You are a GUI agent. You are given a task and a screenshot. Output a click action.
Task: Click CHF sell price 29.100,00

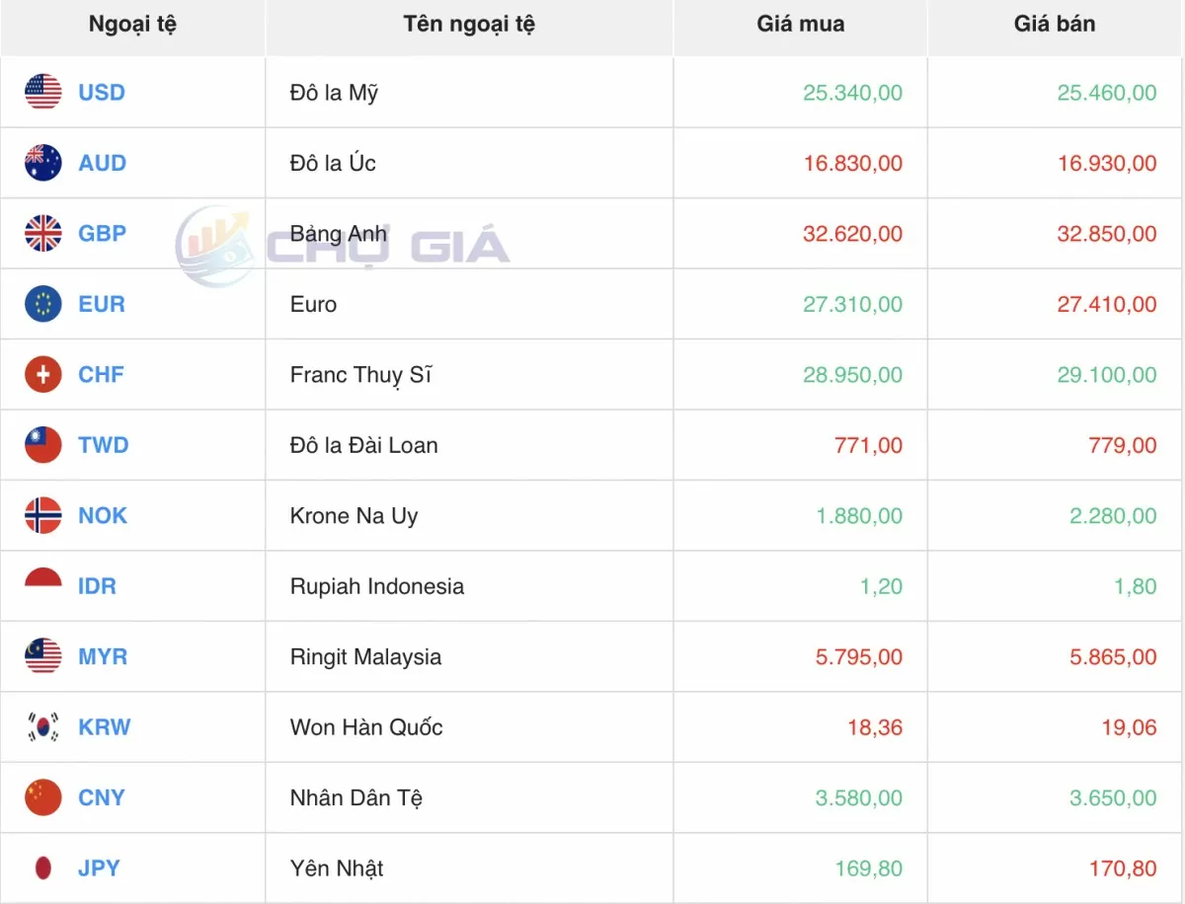click(1107, 375)
